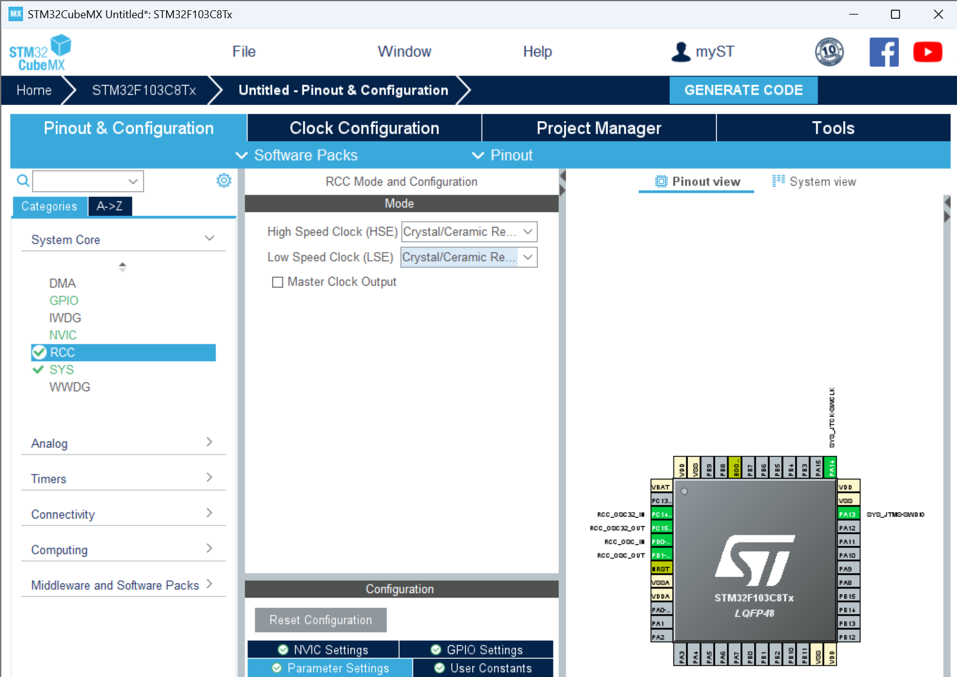Click the VBAT pin on the chip

pos(661,487)
